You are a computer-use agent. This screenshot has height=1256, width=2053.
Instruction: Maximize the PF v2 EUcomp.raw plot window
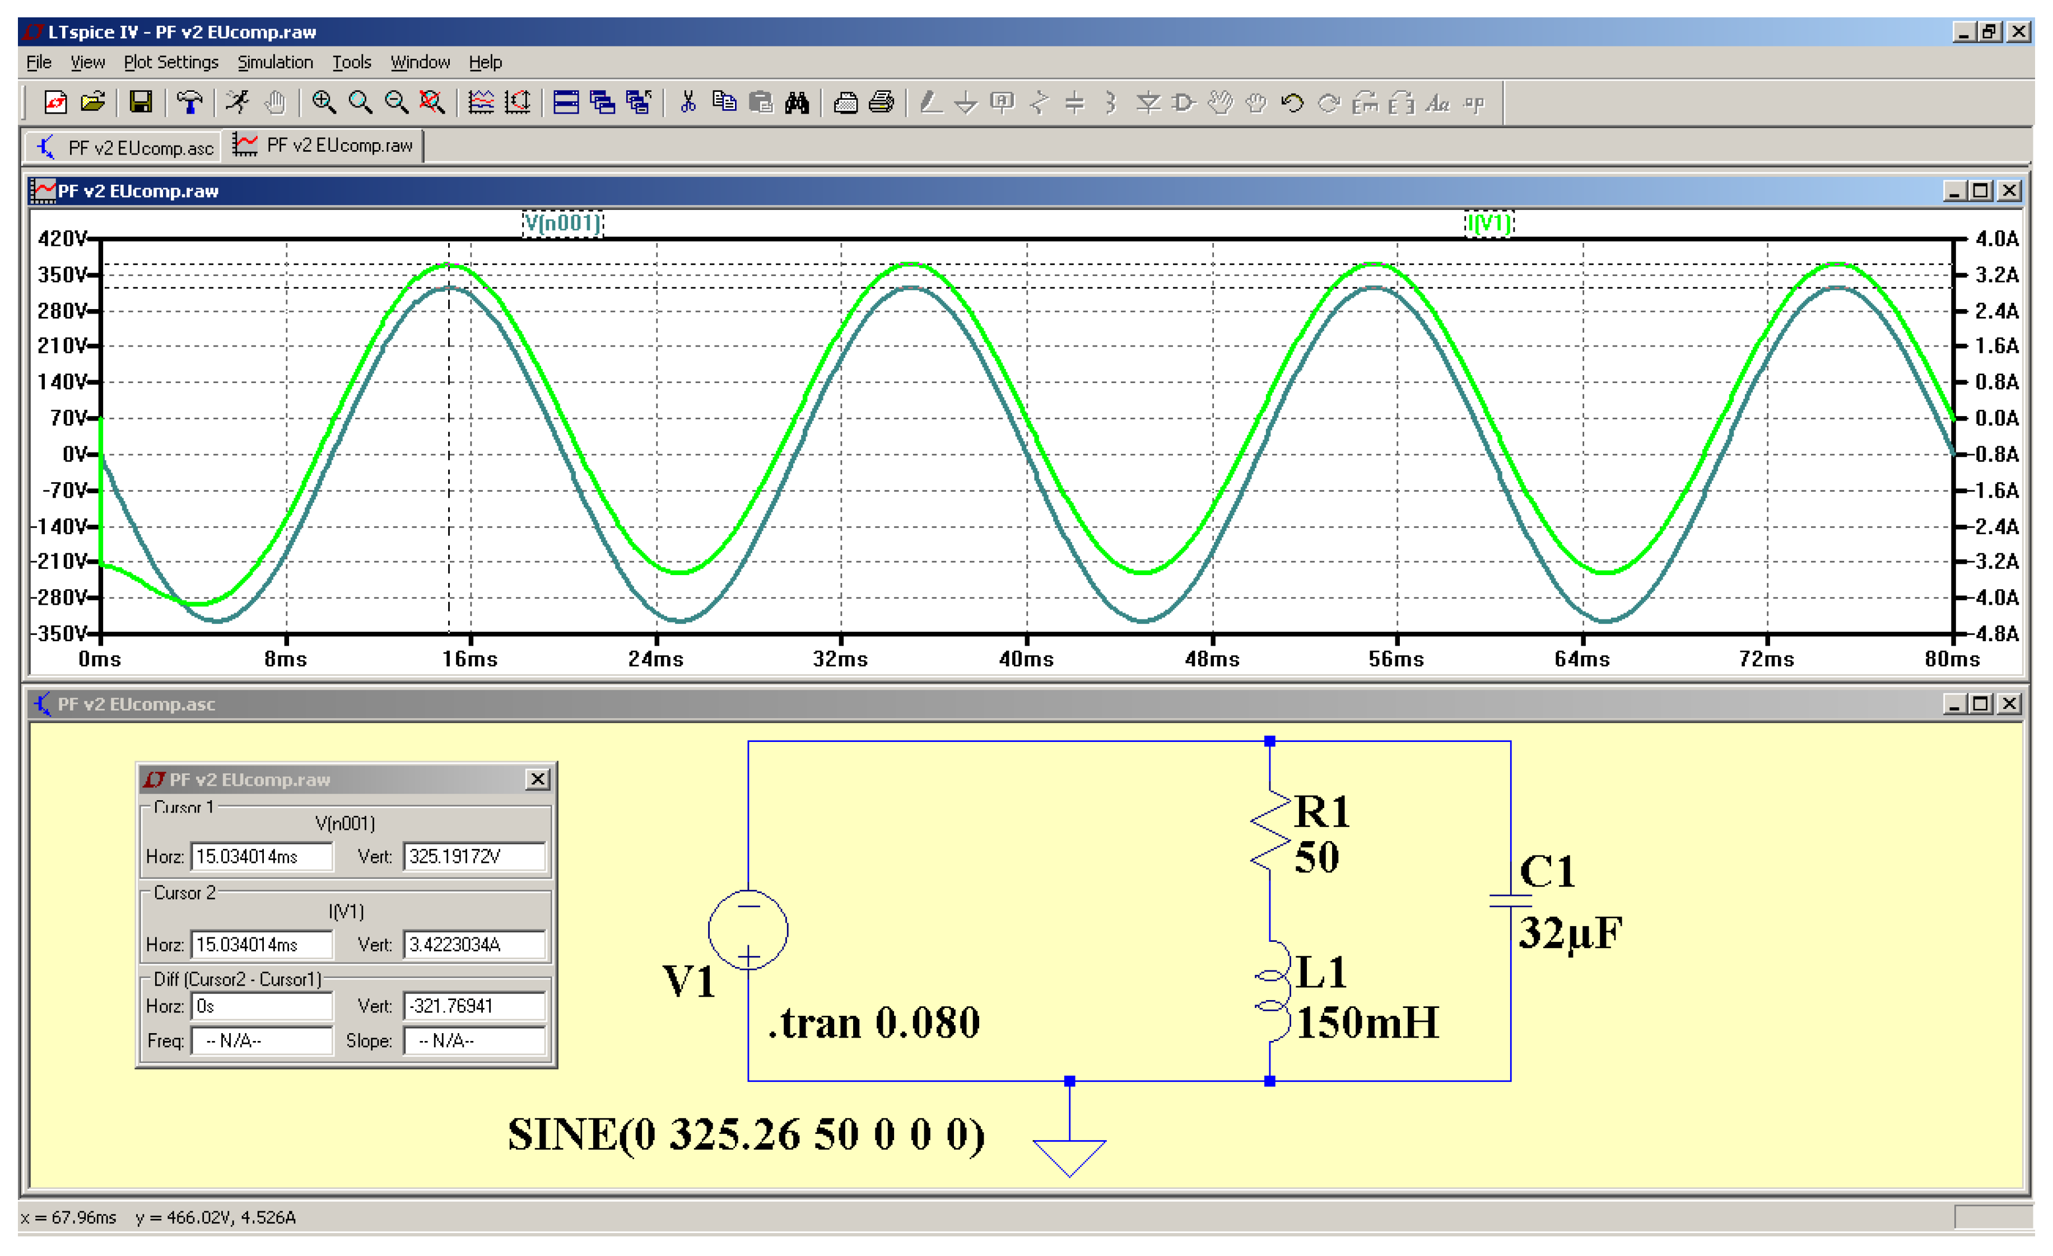1981,191
